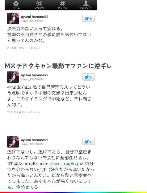Click blue @ayu_19980408 mention link in retweet
The image size is (147, 193).
pos(67,164)
